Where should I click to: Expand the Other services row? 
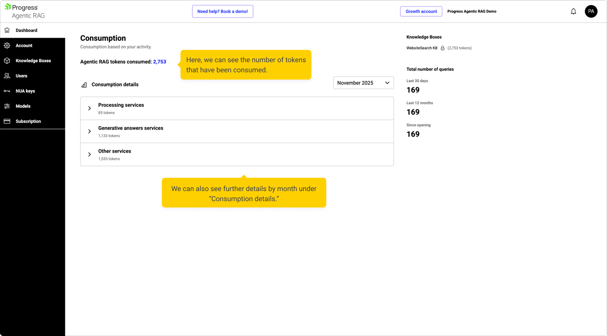[89, 154]
